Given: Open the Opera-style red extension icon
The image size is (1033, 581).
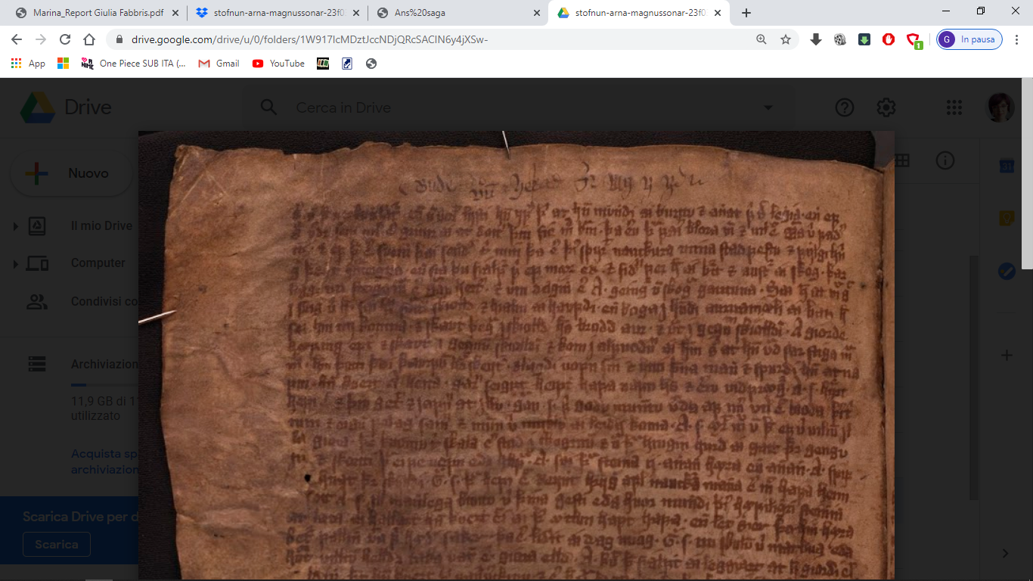Looking at the screenshot, I should (889, 39).
